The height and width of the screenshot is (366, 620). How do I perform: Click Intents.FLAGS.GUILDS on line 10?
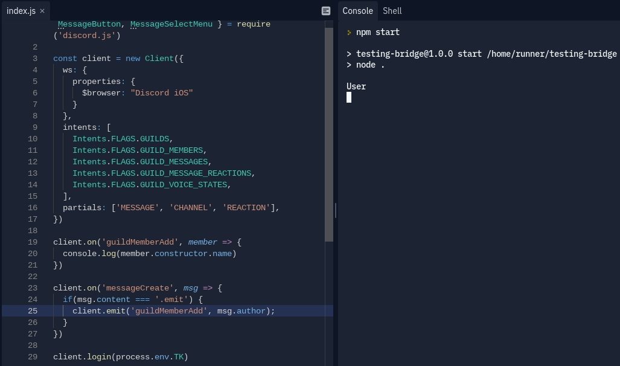coord(122,138)
